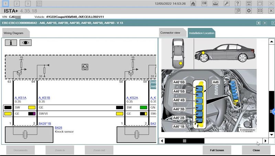This screenshot has height=156, width=275.
Task: Click the yellow GE swatch under A_KS1B
Action: pos(32,108)
